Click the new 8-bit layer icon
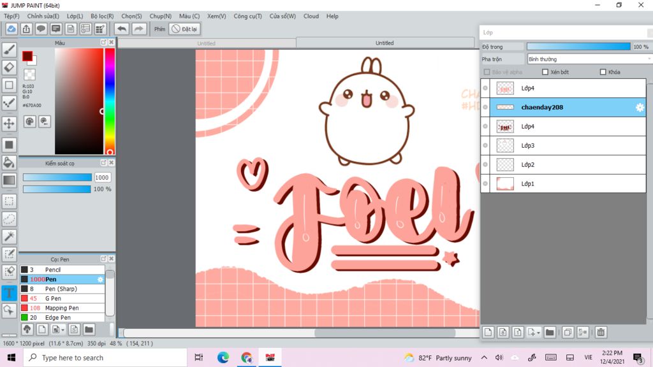 point(503,332)
